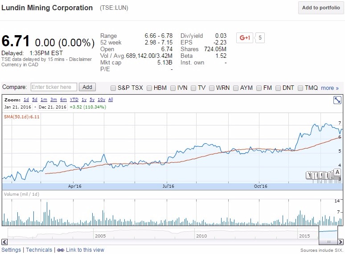Expand more comparison tickers

(329, 88)
